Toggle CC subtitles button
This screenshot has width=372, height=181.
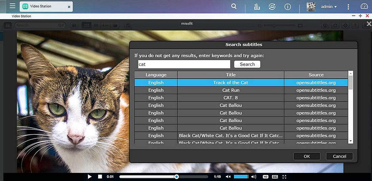point(275,177)
